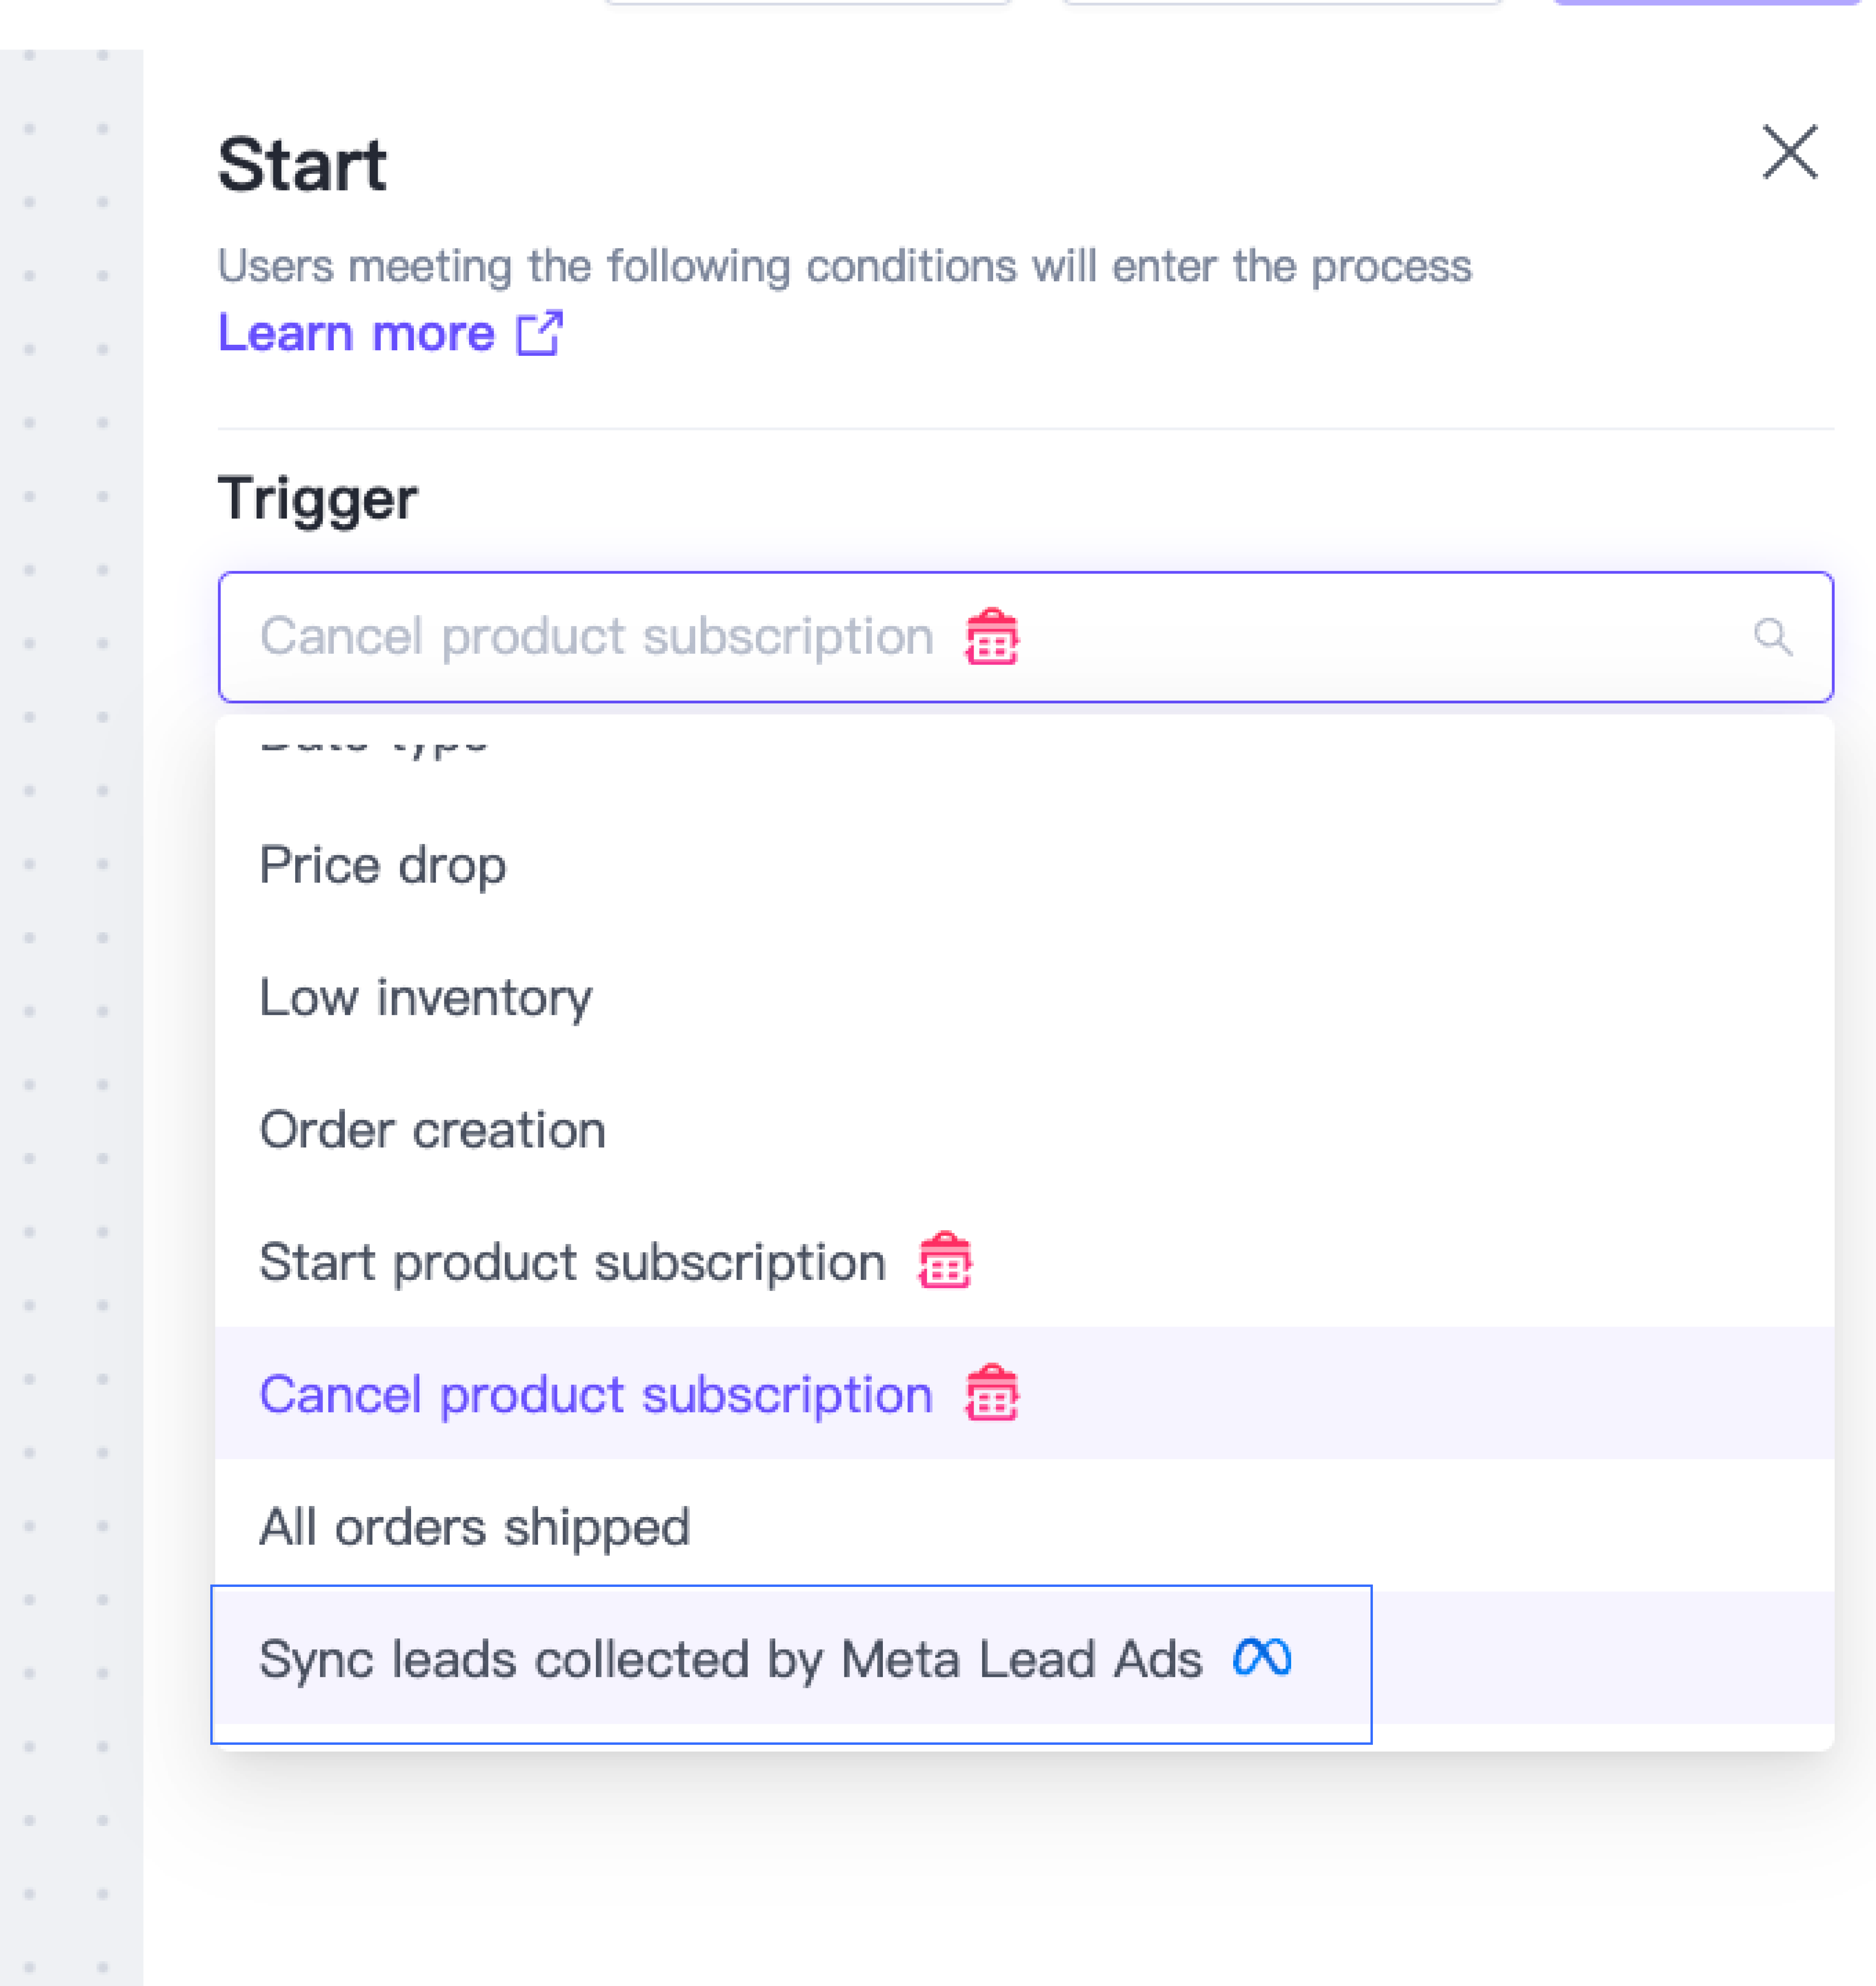
Task: Close the Start panel with the X
Action: (1789, 153)
